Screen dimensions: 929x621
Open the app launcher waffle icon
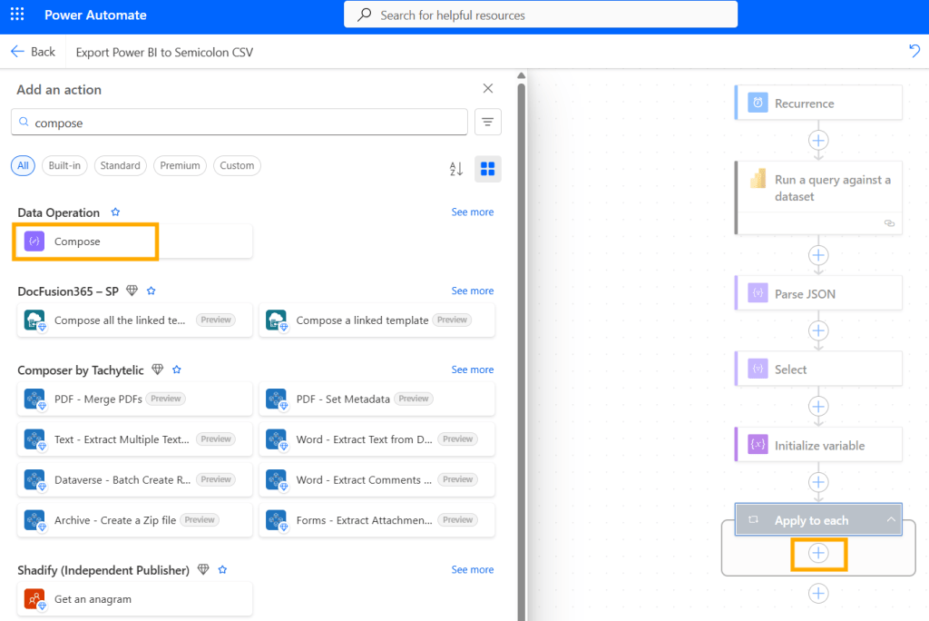coord(17,15)
